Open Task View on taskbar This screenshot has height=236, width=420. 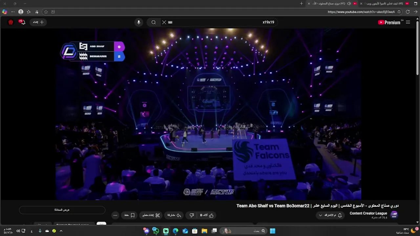click(x=214, y=231)
